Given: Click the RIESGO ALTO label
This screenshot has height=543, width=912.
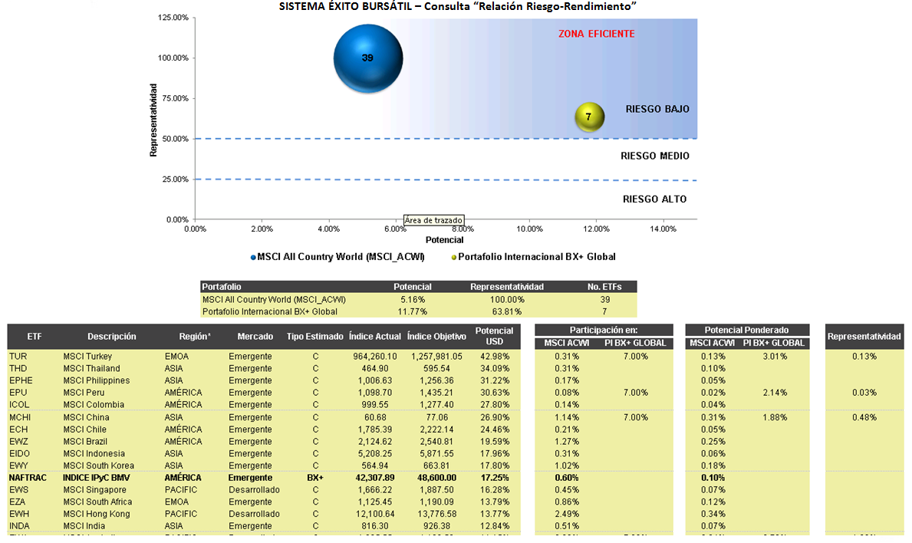Looking at the screenshot, I should click(655, 199).
